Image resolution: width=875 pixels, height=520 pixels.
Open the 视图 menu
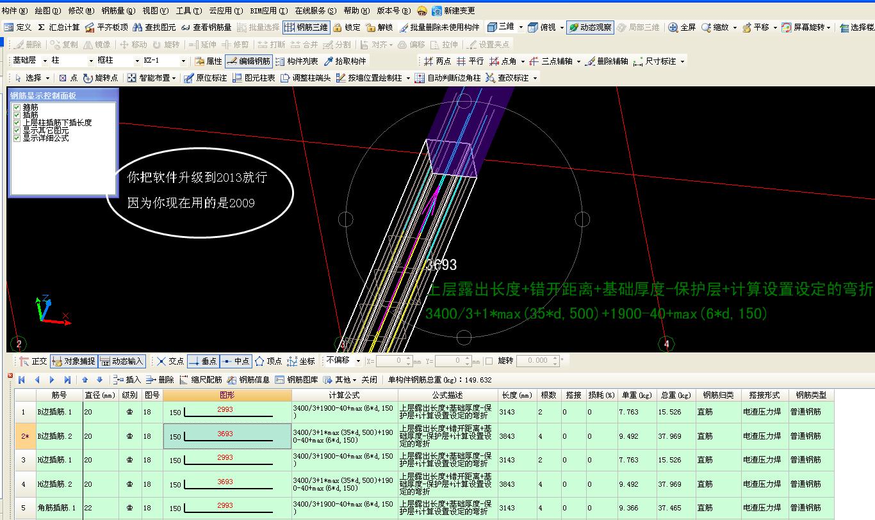(x=156, y=11)
